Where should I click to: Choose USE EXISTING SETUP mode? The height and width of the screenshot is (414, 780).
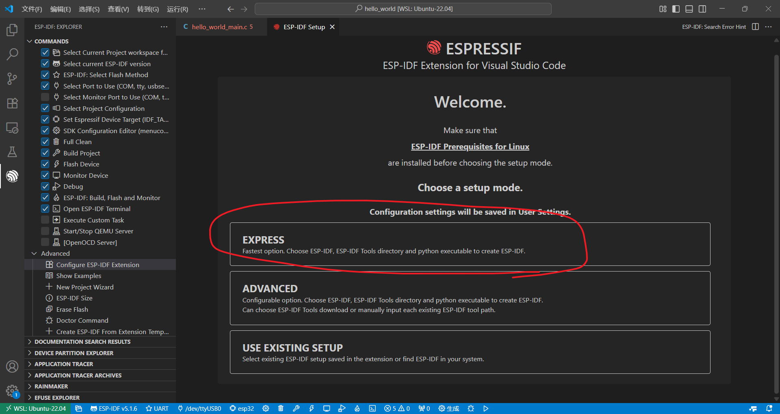point(470,352)
